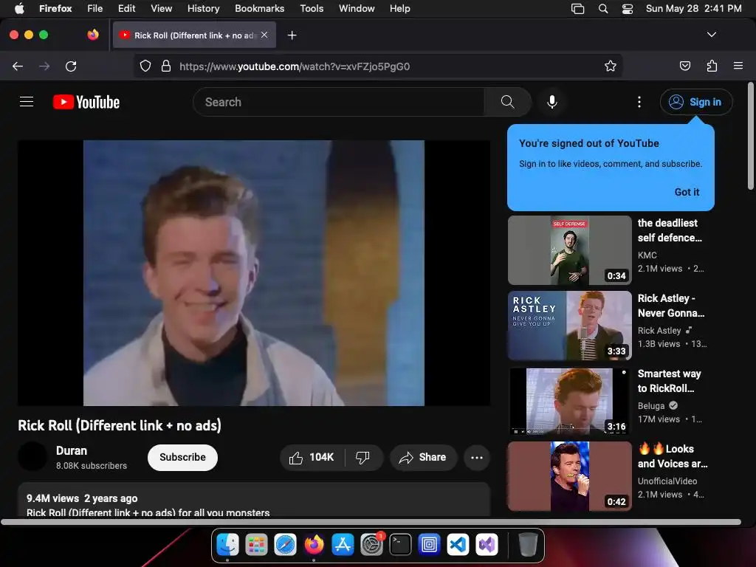Open the Window menu
This screenshot has width=756, height=567.
357,8
